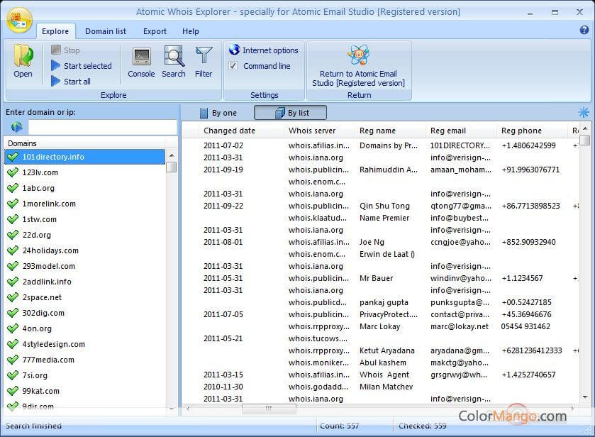The height and width of the screenshot is (437, 595).
Task: Open Help ribbon tab
Action: point(191,31)
